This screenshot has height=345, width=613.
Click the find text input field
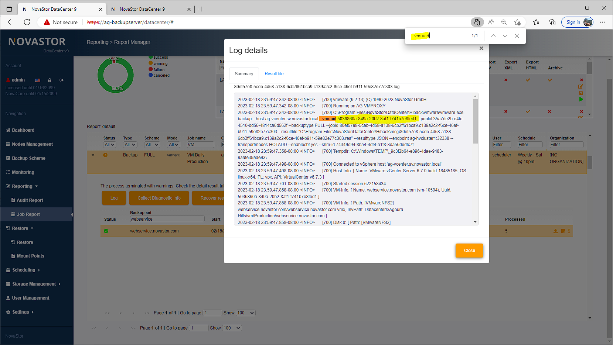click(437, 36)
